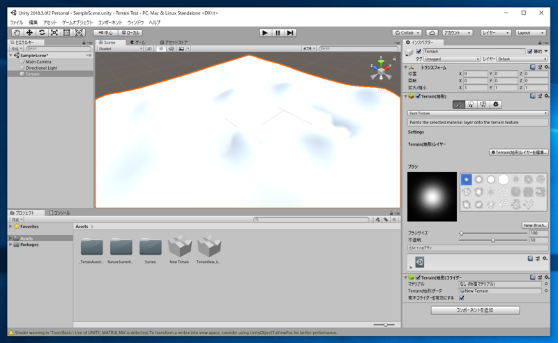Toggle Terrain game object active checkbox
The image size is (558, 343).
(x=419, y=51)
